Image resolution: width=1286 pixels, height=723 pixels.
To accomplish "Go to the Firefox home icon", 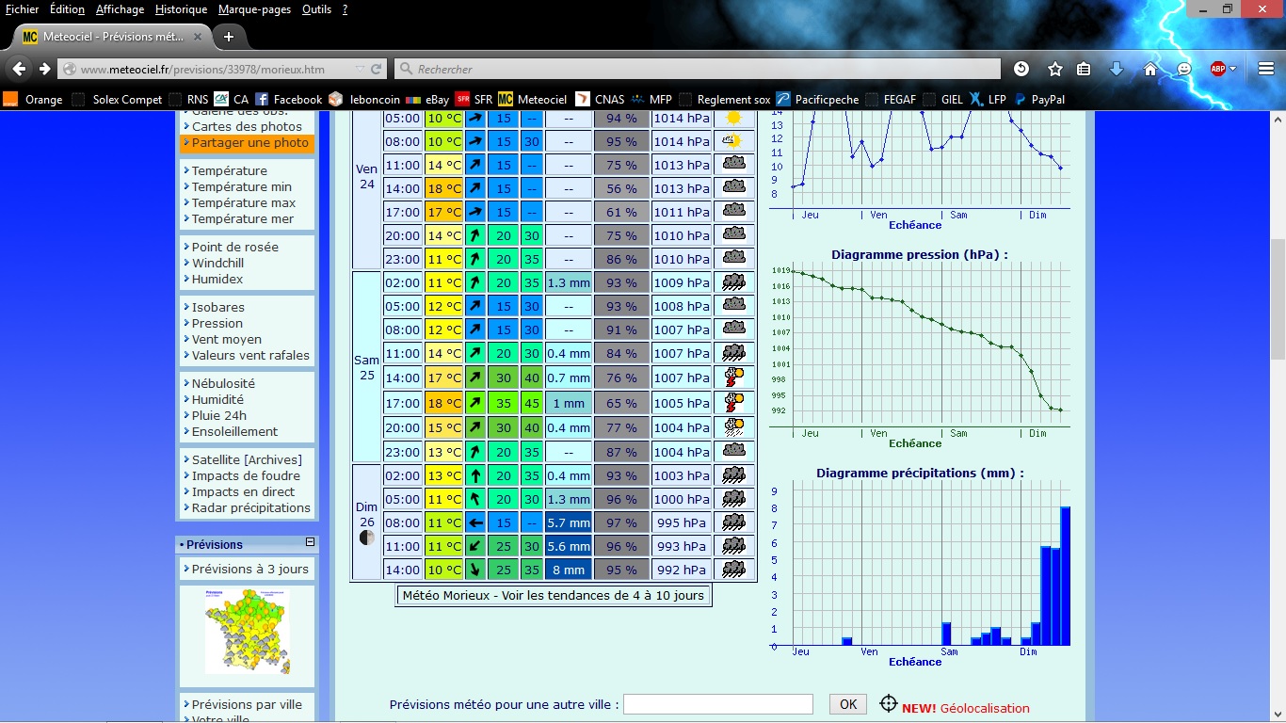I will click(x=1150, y=69).
